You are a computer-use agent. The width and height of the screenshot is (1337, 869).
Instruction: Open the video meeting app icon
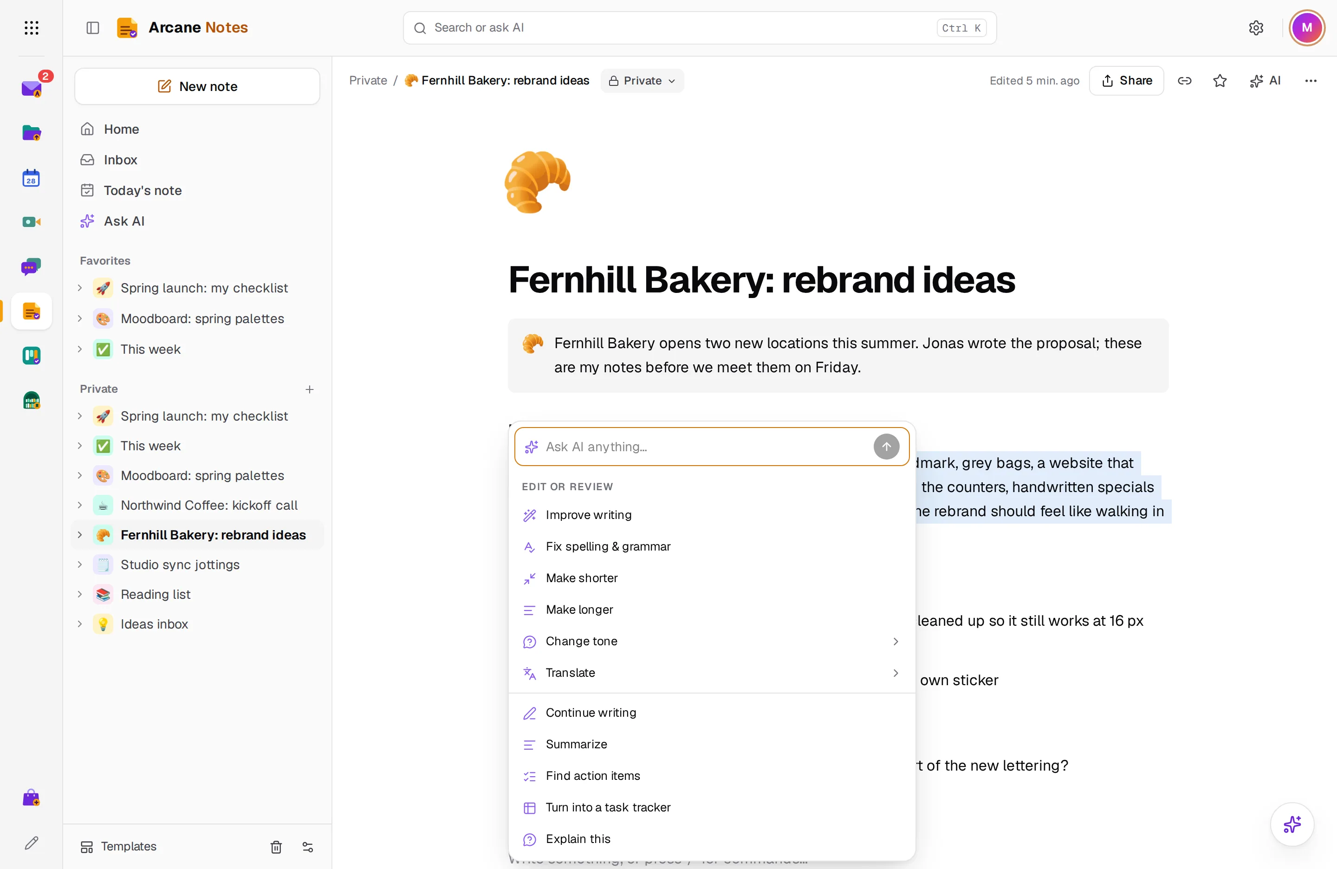32,222
